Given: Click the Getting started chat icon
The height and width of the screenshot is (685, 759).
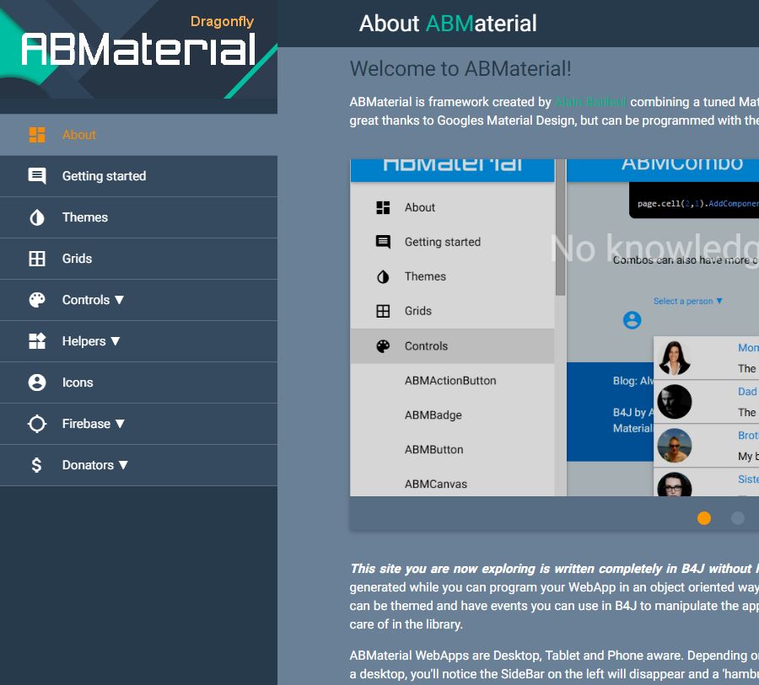Looking at the screenshot, I should click(x=37, y=176).
